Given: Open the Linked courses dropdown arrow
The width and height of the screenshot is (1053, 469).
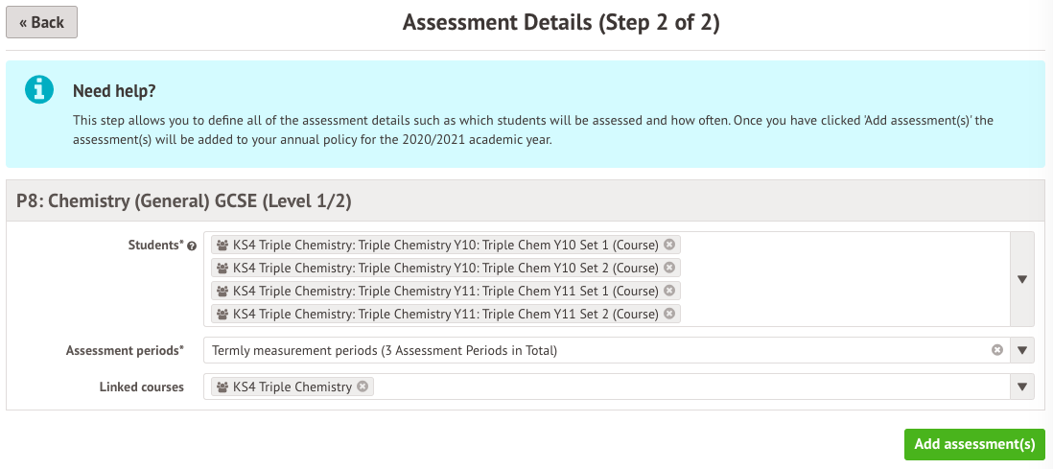Looking at the screenshot, I should (1022, 387).
